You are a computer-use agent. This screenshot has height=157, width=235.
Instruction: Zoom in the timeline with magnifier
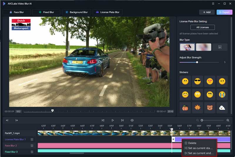click(x=228, y=120)
